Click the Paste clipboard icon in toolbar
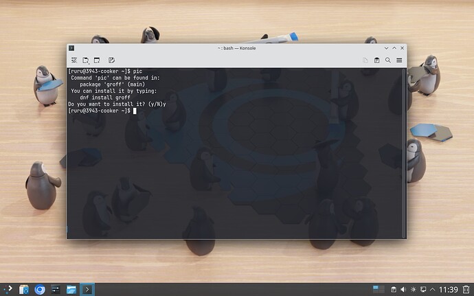Image resolution: width=474 pixels, height=296 pixels. [x=376, y=60]
